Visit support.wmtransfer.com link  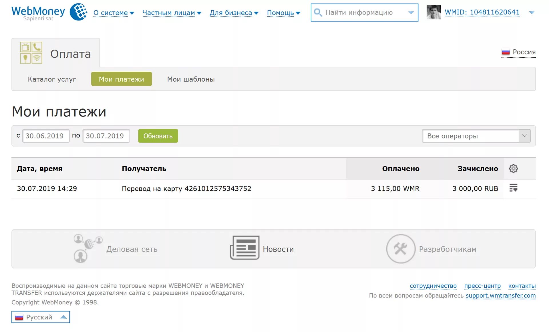pyautogui.click(x=501, y=295)
